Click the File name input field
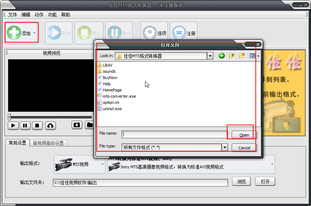 click(174, 134)
